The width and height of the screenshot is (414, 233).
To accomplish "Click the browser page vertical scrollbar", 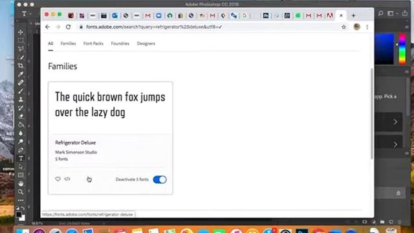I will click(x=372, y=114).
